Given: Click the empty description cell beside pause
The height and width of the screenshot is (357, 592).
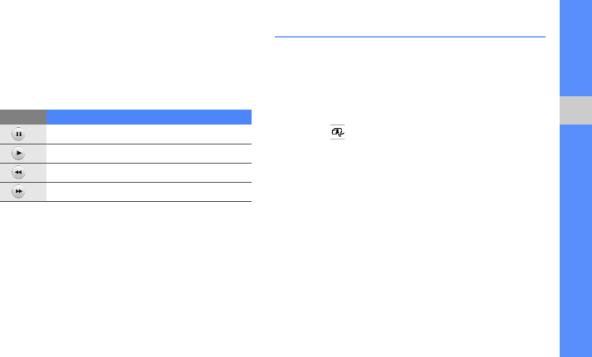Looking at the screenshot, I should click(149, 134).
